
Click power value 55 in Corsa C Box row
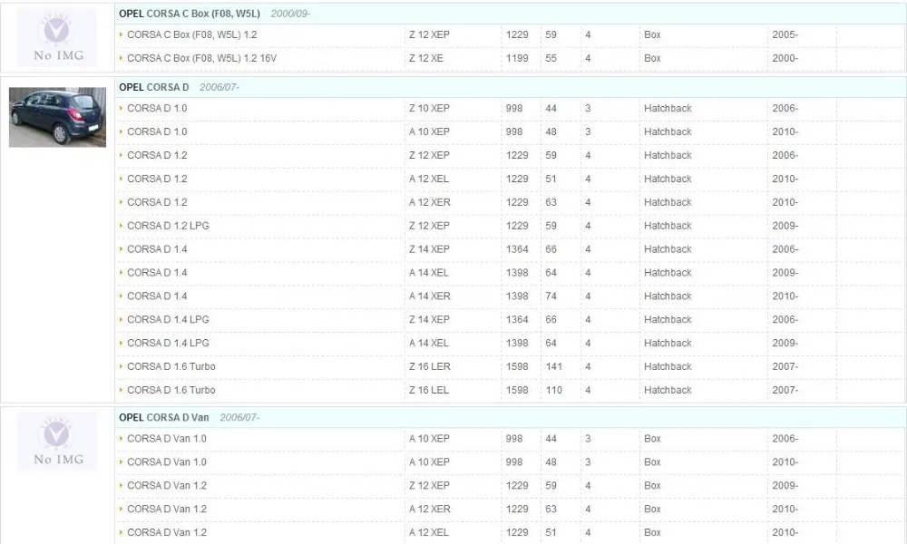coord(551,58)
